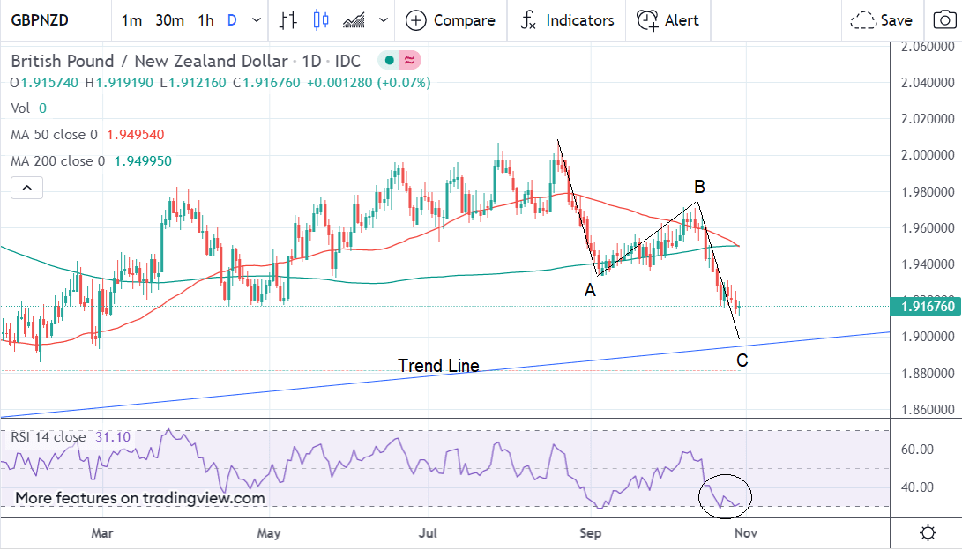Switch to the 30m timeframe
Viewport: 962px width, 550px height.
pos(169,20)
